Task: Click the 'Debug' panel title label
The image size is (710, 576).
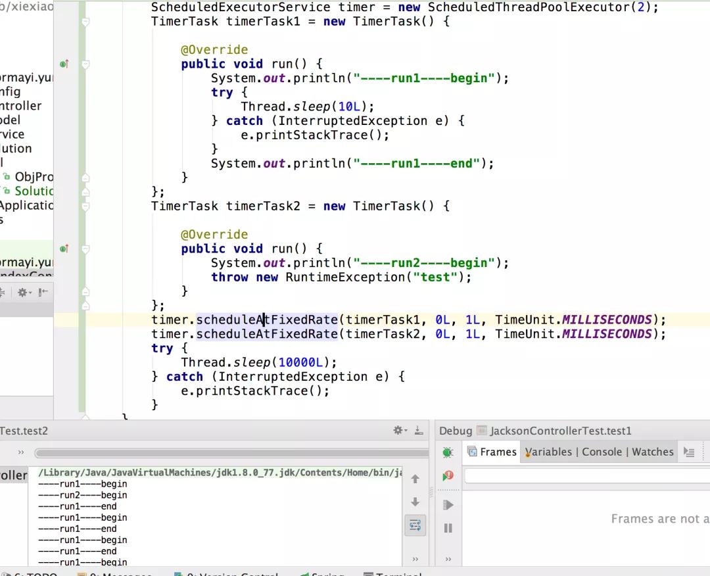Action: point(456,431)
